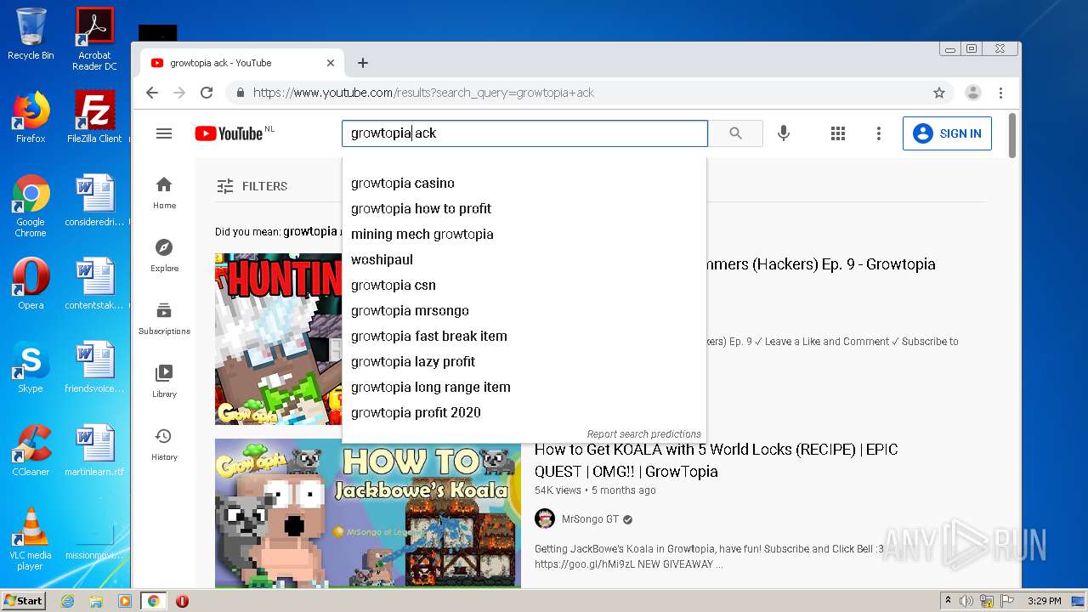Select the Recycle Bin desktop icon
This screenshot has height=612, width=1088.
31,34
